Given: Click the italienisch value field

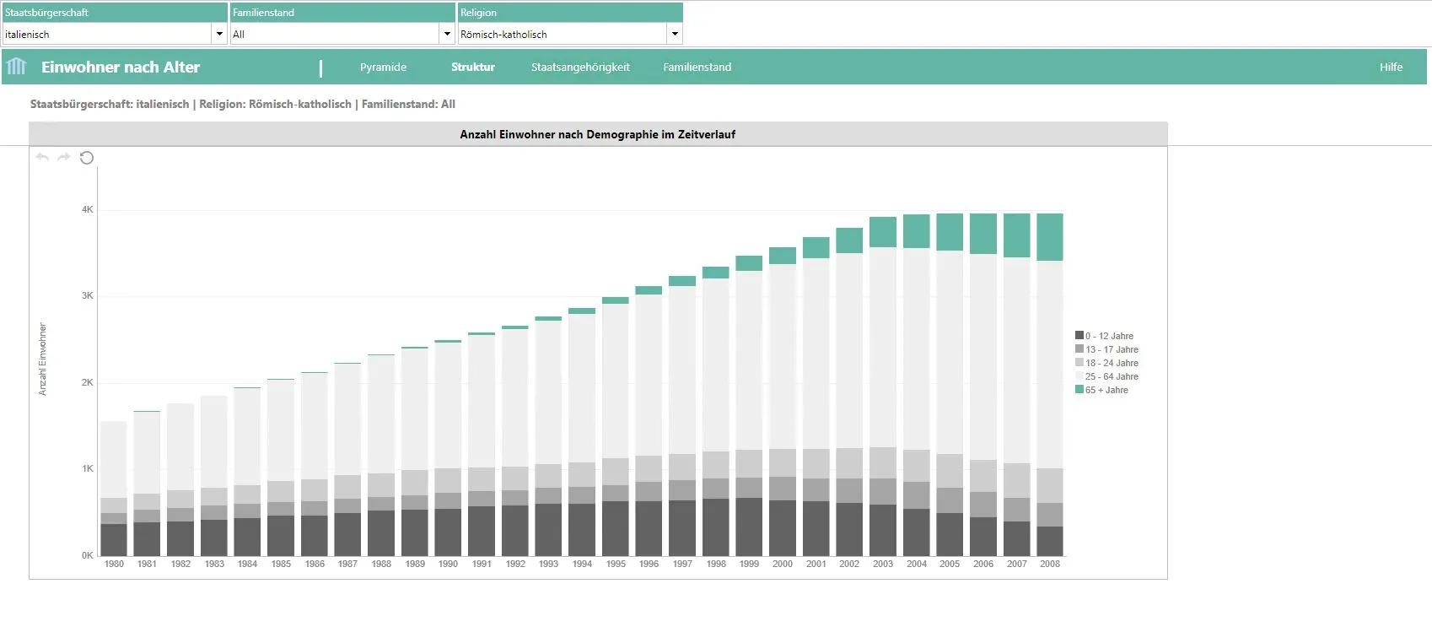Looking at the screenshot, I should 107,35.
